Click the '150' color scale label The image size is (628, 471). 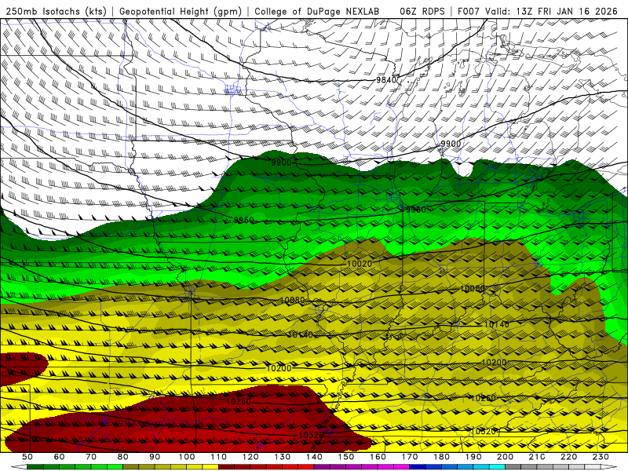point(346,457)
